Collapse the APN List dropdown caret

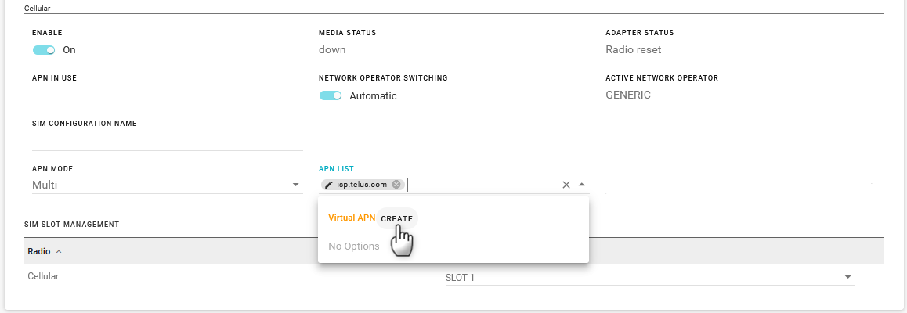[x=582, y=185]
